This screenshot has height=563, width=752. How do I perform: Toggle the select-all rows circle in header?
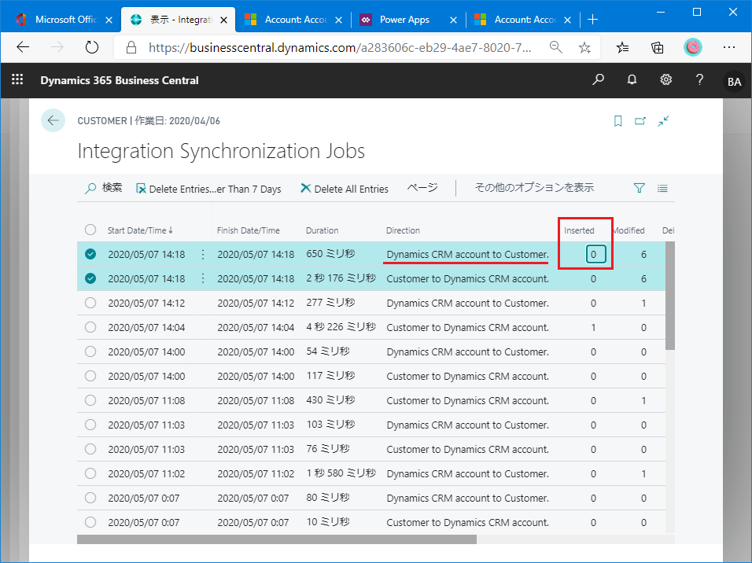click(90, 230)
